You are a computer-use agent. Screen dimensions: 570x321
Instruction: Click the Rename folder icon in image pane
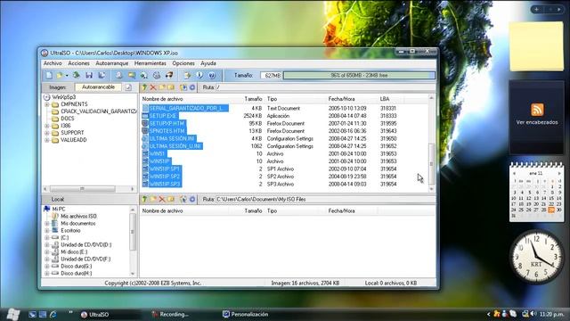[x=170, y=87]
